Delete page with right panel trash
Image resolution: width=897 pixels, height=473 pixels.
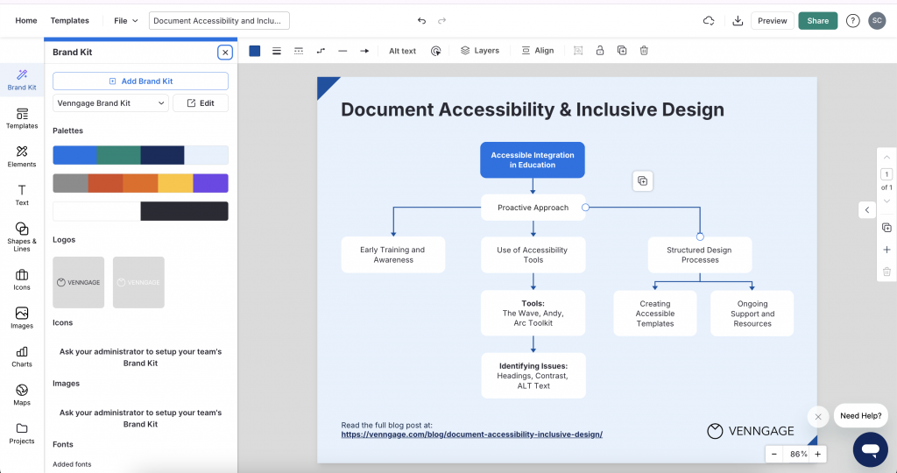point(886,272)
